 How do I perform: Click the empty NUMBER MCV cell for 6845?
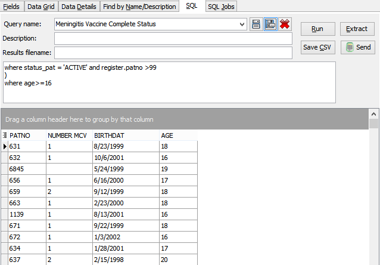(69, 169)
